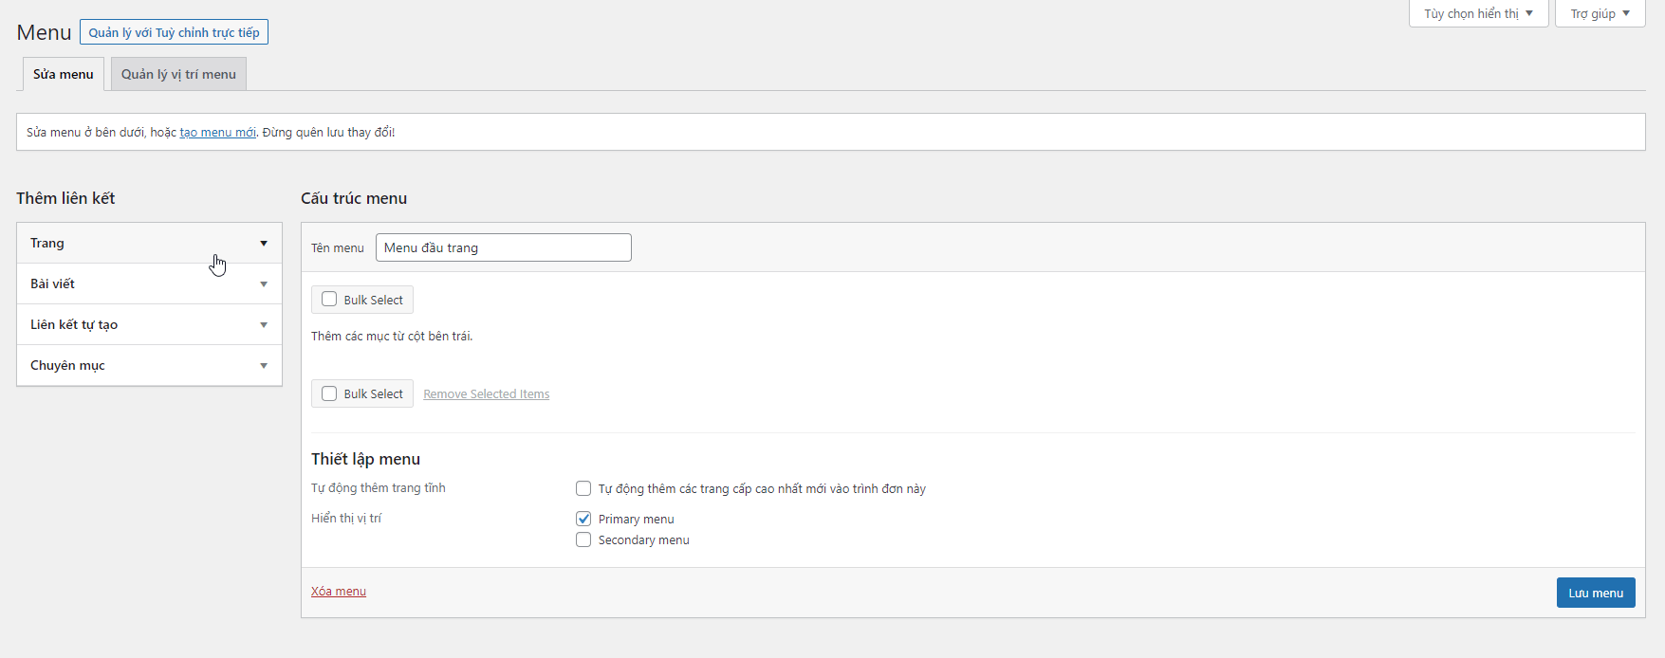Save with the Lưu menu button
Screen dimensions: 1665x658
click(1595, 593)
